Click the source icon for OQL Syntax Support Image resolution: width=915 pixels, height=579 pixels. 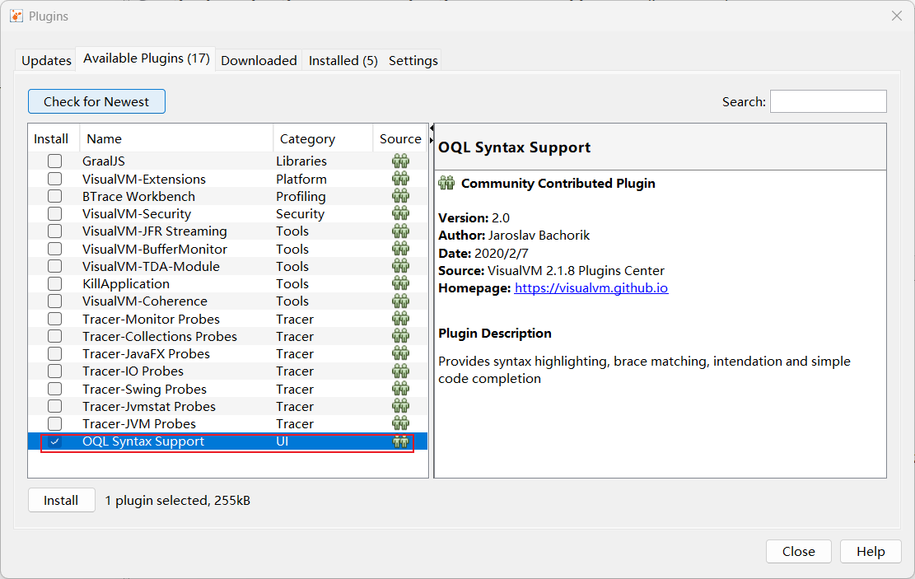point(400,441)
